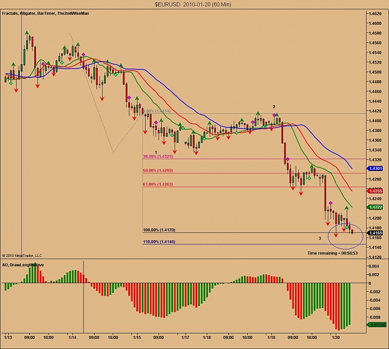Click the 1.4120 price axis label
The height and width of the screenshot is (349, 389).
click(375, 257)
